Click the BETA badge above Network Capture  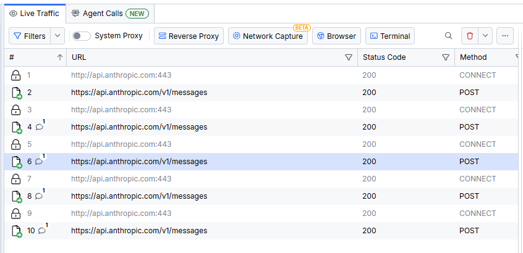pos(302,28)
